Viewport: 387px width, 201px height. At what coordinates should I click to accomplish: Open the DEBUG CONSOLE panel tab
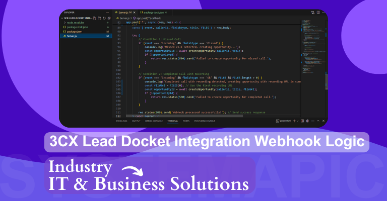click(154, 121)
